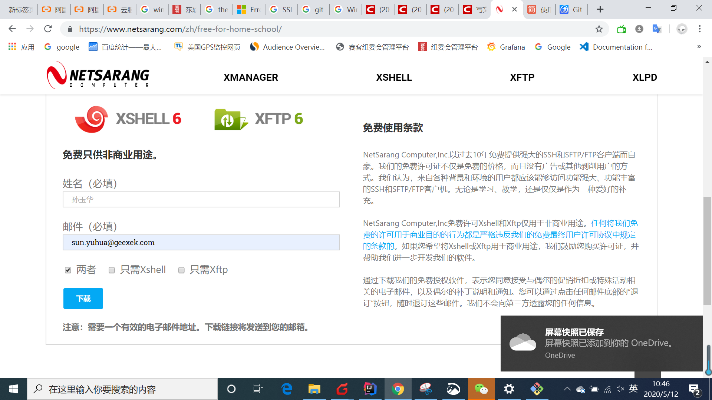Launch WeChat from the taskbar
This screenshot has width=712, height=400.
tap(481, 389)
